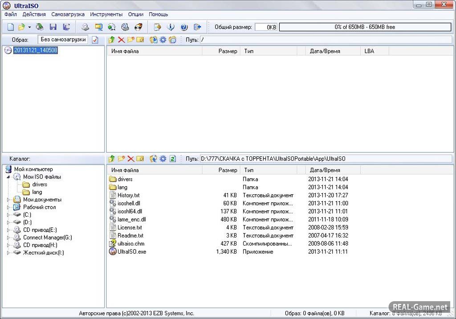The height and width of the screenshot is (319, 456).
Task: Click red X delete icon in image pane
Action: 121,40
